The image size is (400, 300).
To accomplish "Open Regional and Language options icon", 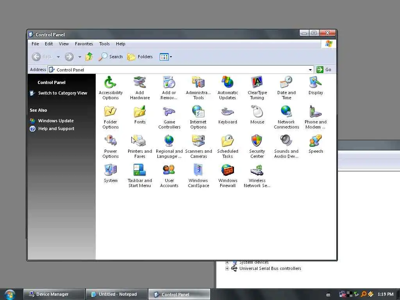I will (x=169, y=147).
